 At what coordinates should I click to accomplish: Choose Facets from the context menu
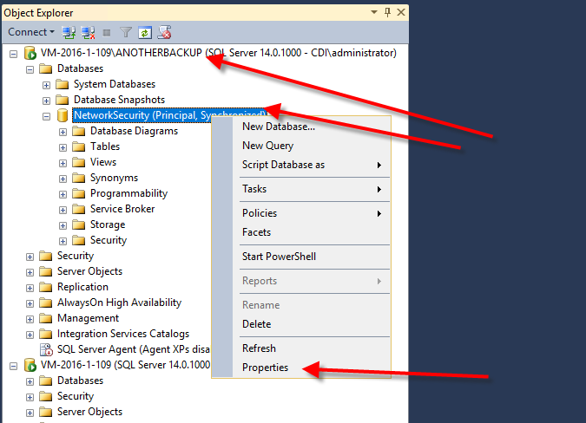(256, 232)
